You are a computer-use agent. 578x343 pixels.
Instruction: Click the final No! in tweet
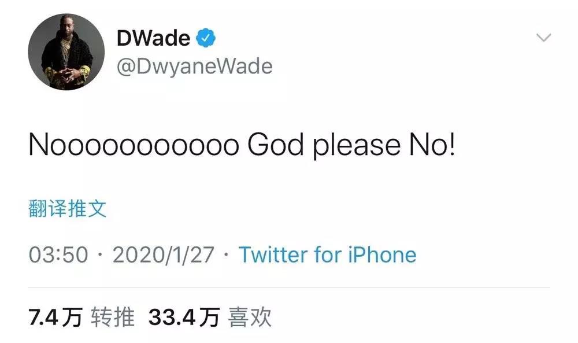coord(432,144)
